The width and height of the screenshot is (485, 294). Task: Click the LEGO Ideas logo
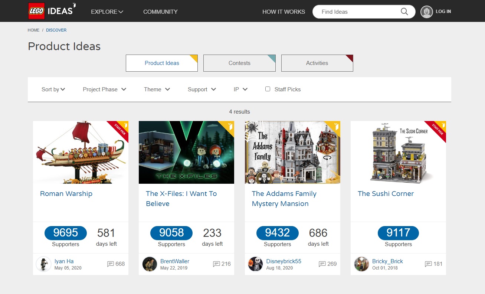pos(50,11)
